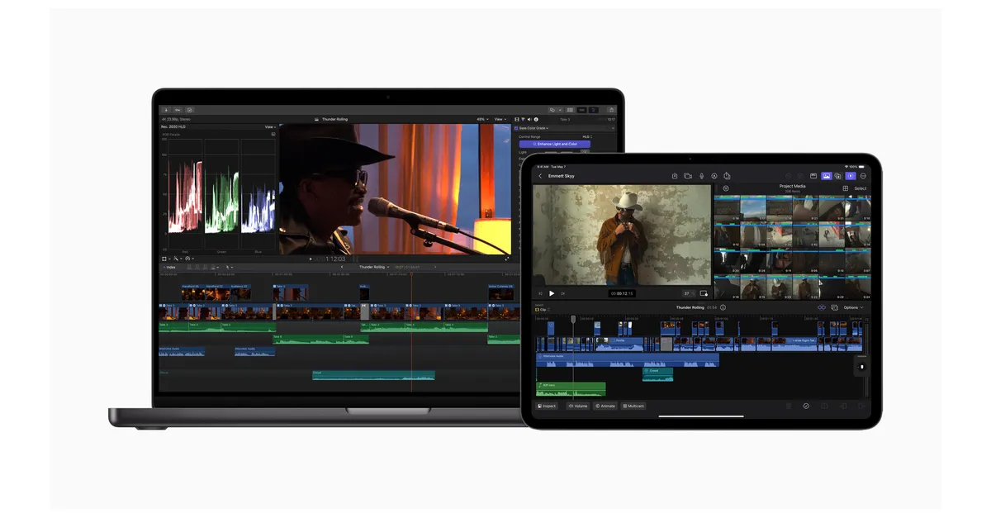The height and width of the screenshot is (518, 991).
Task: Expand the 45% zoom level dropdown
Action: click(x=481, y=119)
